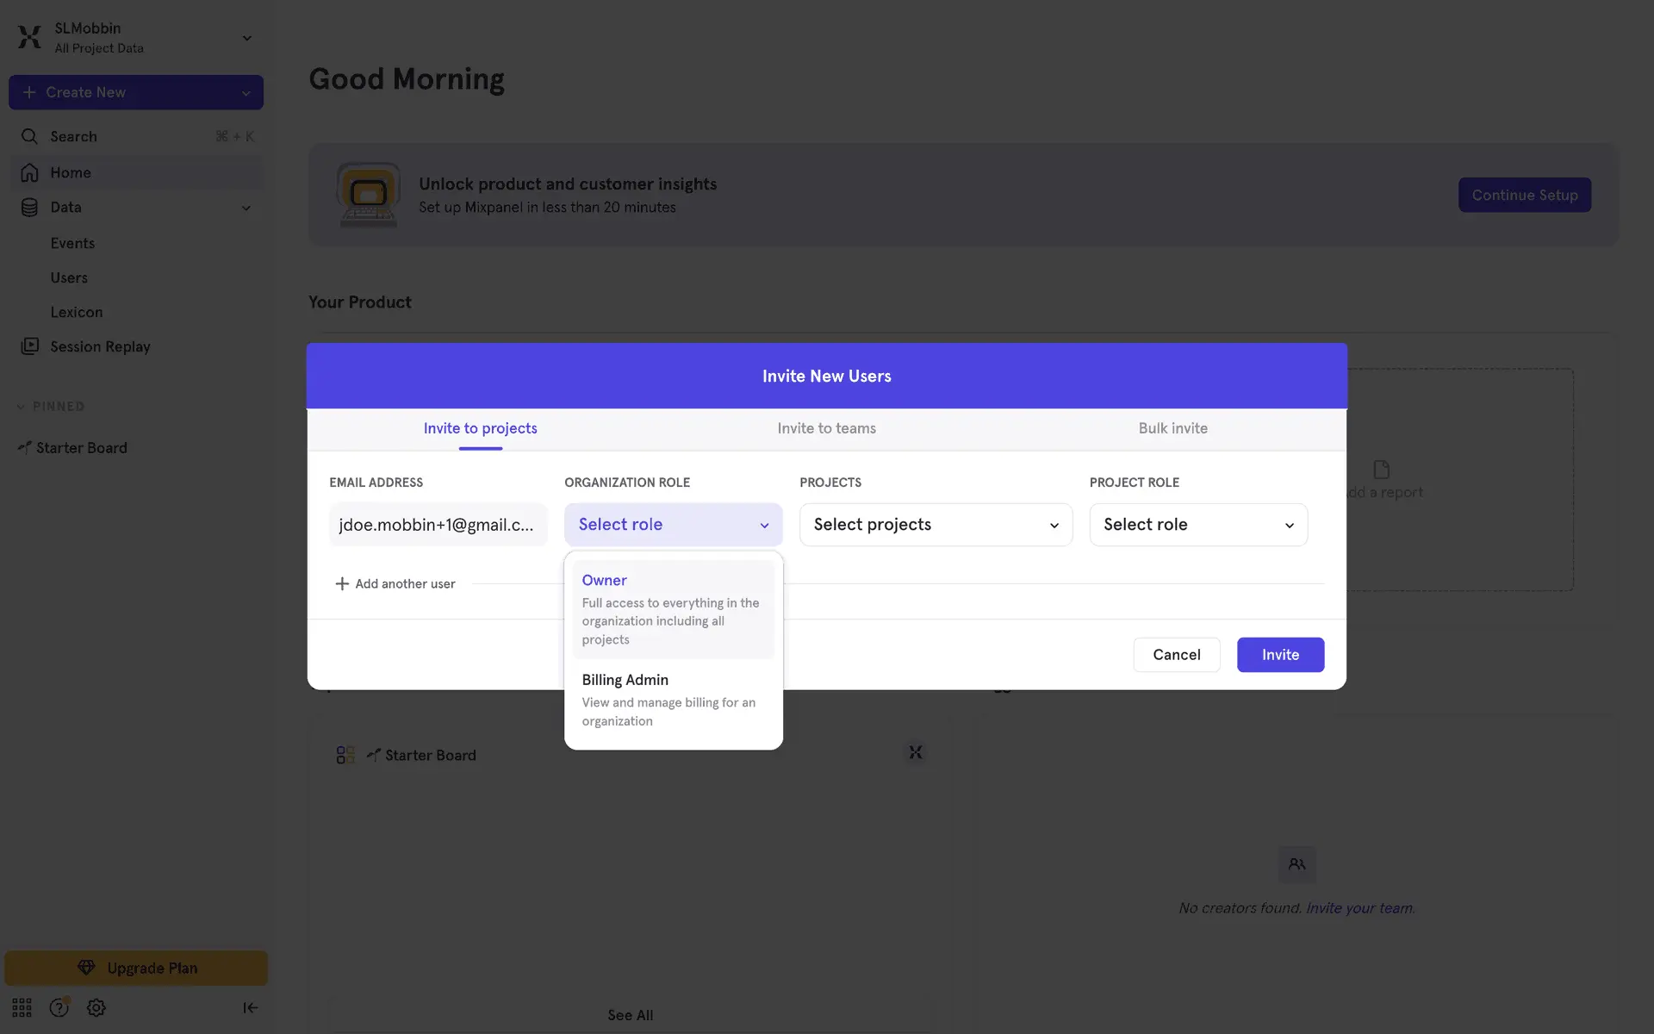Switch to Invite to teams tab
Screen dimensions: 1654x1034
coord(826,428)
